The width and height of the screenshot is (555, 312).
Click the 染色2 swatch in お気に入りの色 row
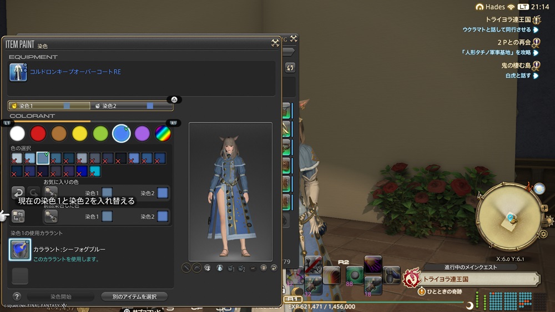point(163,193)
